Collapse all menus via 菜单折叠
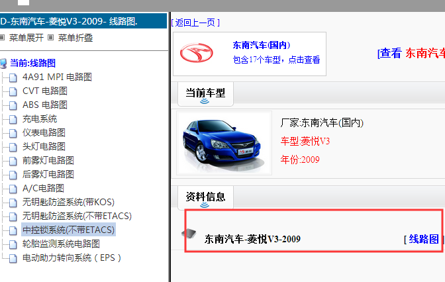The width and height of the screenshot is (445, 282). [x=75, y=38]
